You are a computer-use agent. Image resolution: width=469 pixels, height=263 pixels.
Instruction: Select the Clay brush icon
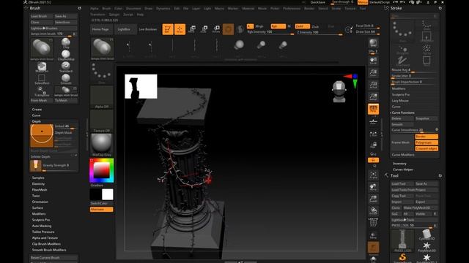point(66,43)
